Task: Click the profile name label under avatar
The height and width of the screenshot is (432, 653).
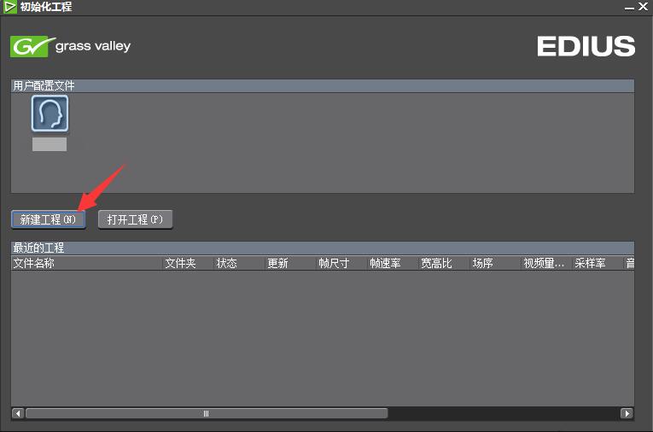Action: click(x=50, y=144)
